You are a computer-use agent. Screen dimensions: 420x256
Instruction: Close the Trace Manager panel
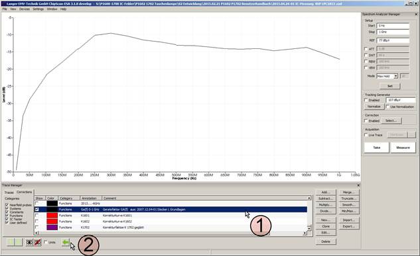358,185
